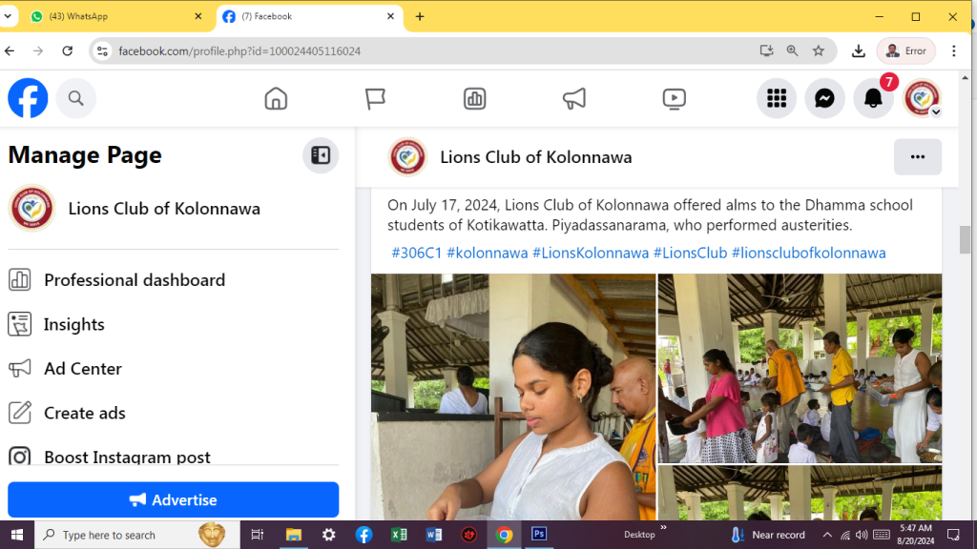Select the Facebook browser tab
This screenshot has height=549, width=977.
(309, 16)
